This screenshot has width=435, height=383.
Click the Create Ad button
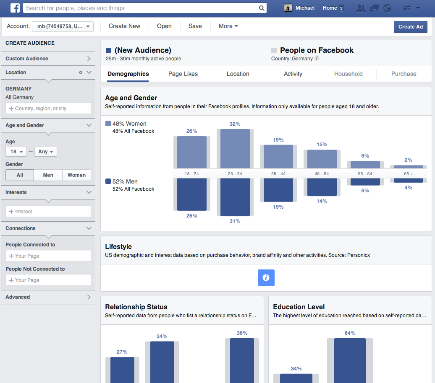tap(411, 27)
